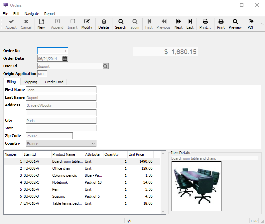Click the board room table thumbnail image
This screenshot has width=265, height=224.
pos(197,186)
